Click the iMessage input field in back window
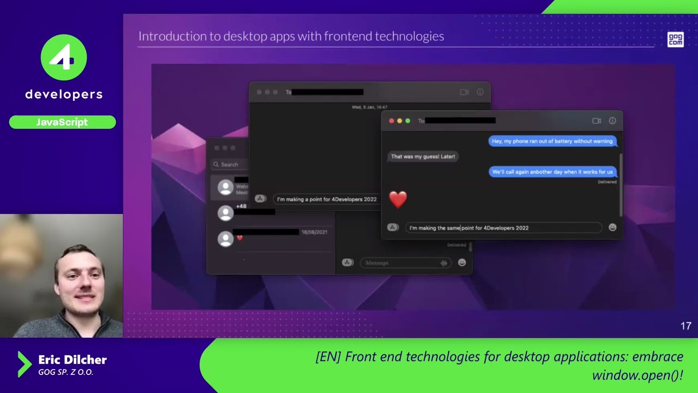This screenshot has width=698, height=393. coord(405,263)
